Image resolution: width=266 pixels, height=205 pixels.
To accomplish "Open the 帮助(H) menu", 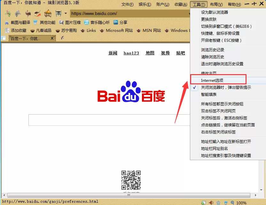I will click(234, 4).
